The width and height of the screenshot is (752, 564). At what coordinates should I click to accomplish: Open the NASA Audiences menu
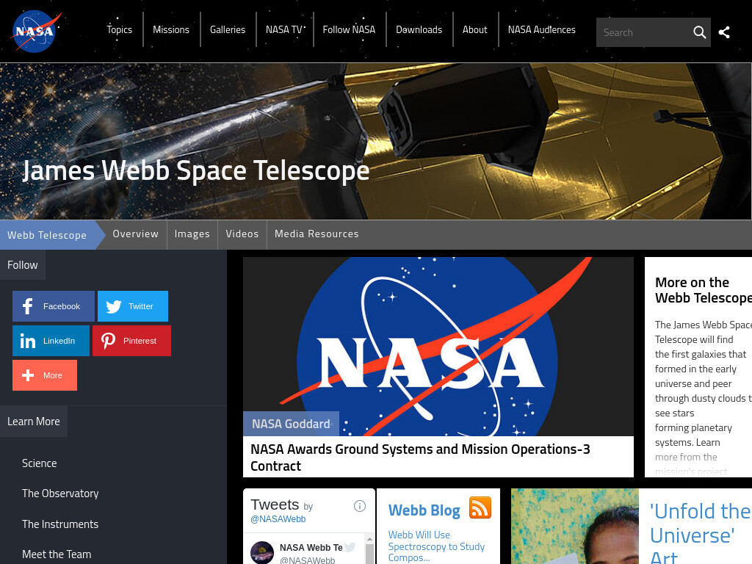(542, 29)
